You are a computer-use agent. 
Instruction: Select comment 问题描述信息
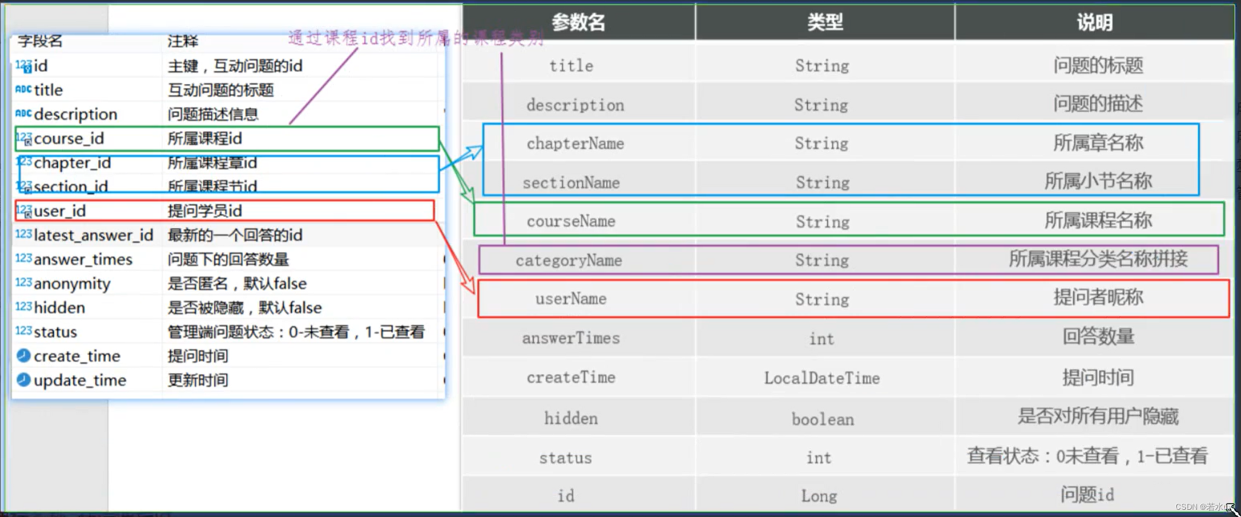coord(213,114)
